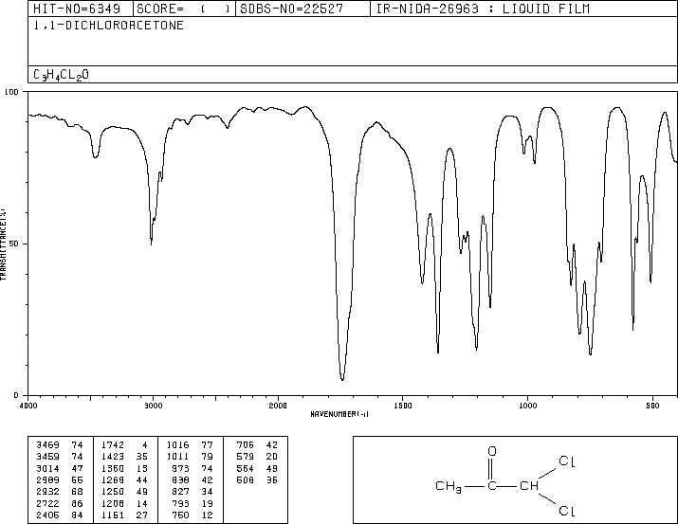This screenshot has height=524, width=678.
Task: Select the 793 peak entry in table
Action: click(192, 503)
